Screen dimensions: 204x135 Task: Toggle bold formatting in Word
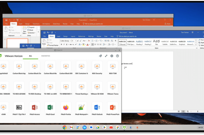61,44
